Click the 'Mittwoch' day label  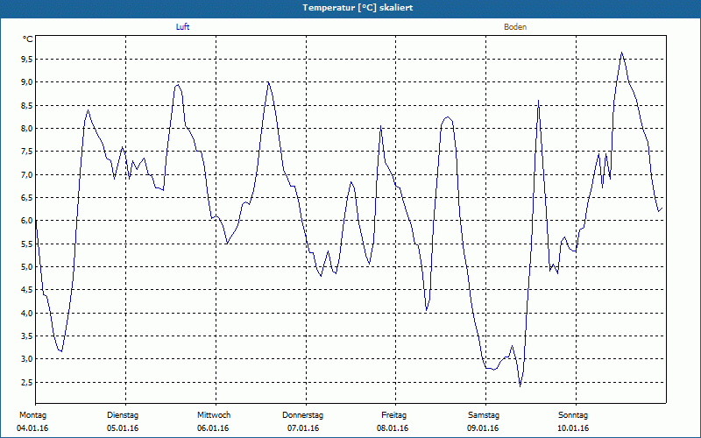click(x=214, y=415)
